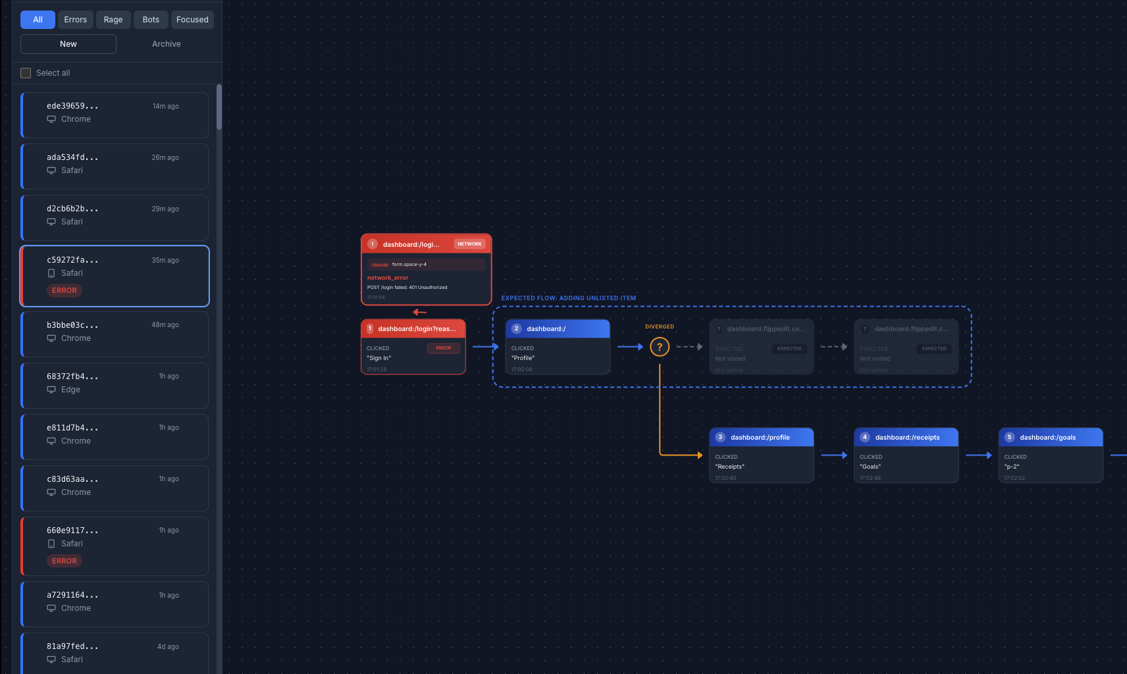
Task: Click the monitor icon on the 68372fb4 Edge session
Action: point(51,390)
